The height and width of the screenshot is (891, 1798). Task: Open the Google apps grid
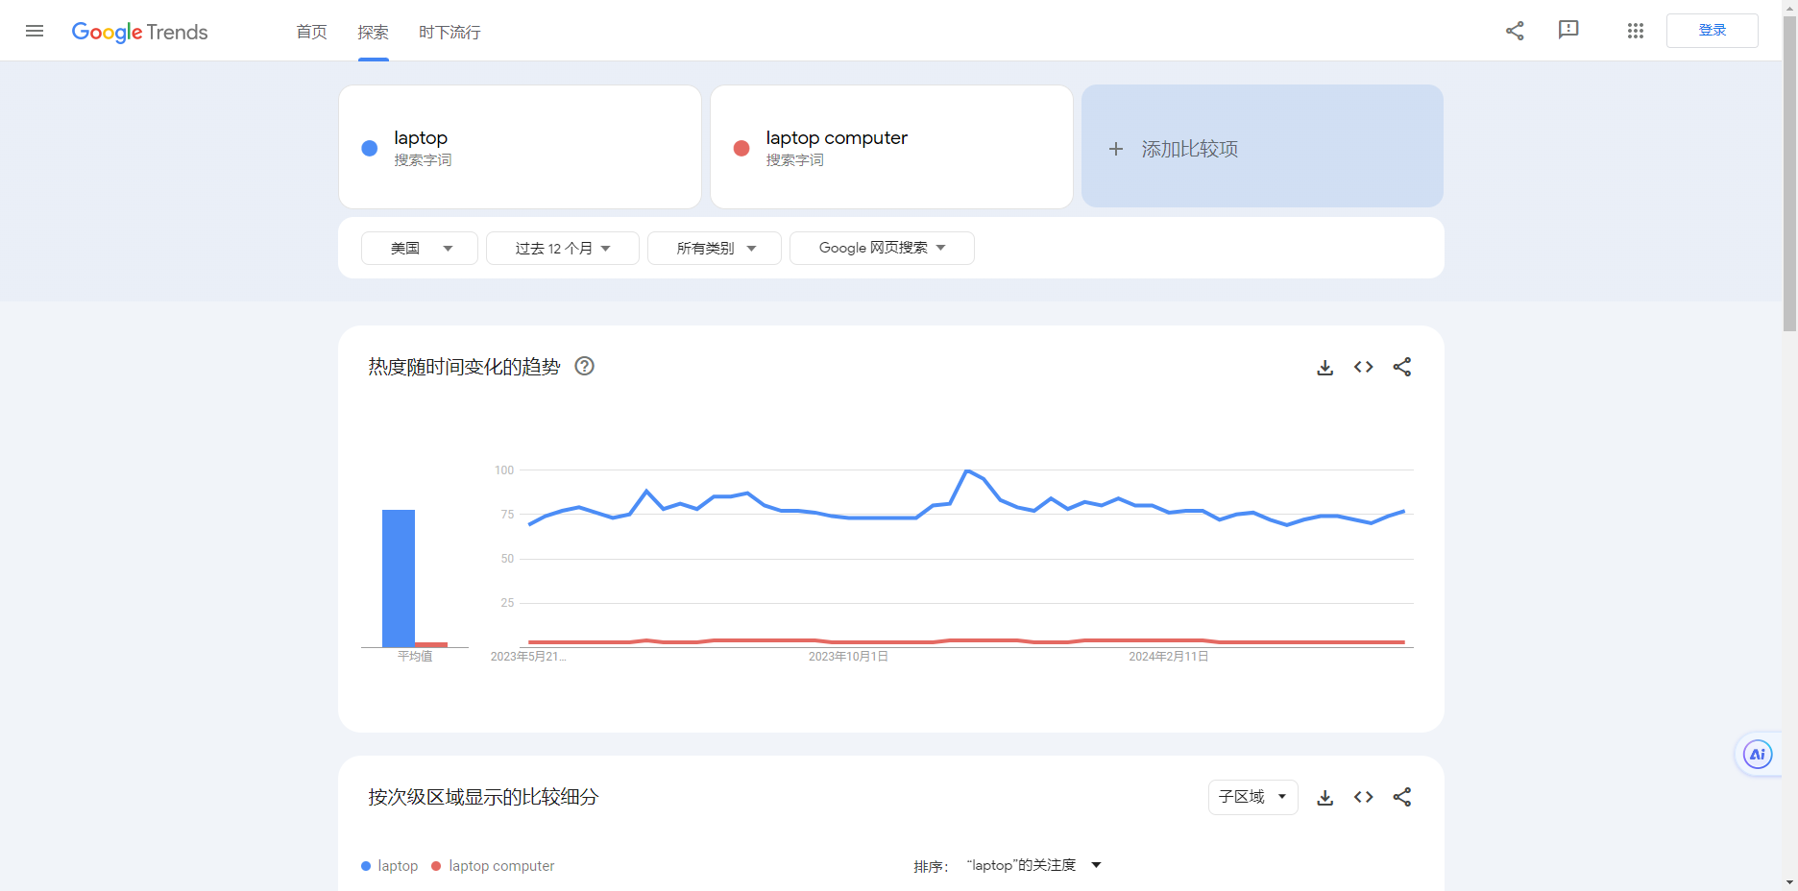pos(1636,31)
